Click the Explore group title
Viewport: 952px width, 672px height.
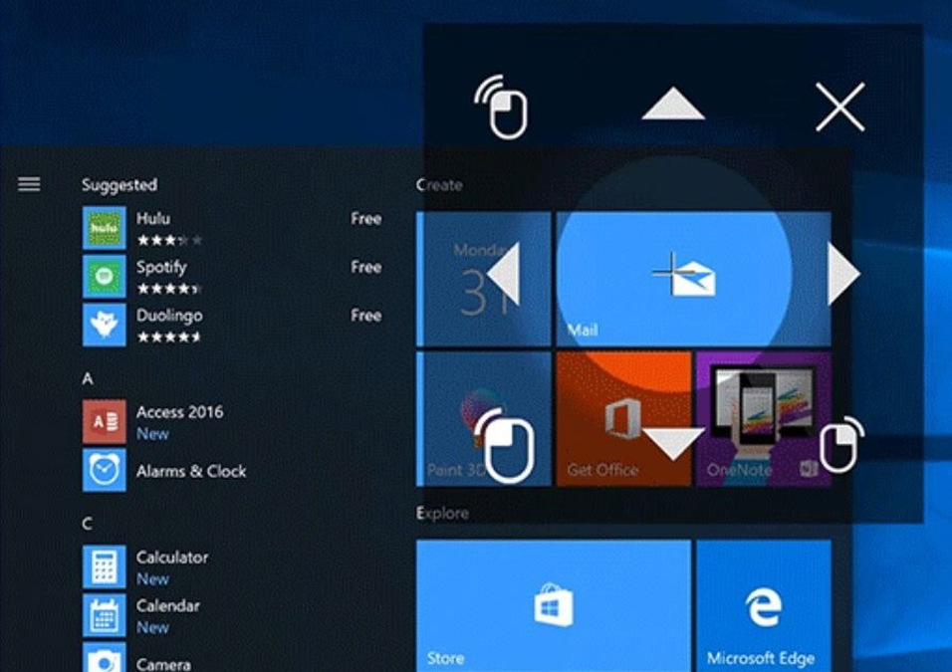(442, 514)
